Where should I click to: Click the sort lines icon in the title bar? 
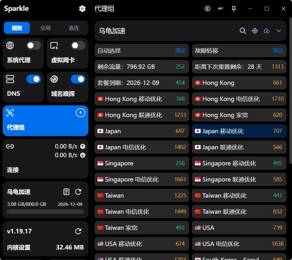[x=221, y=9]
